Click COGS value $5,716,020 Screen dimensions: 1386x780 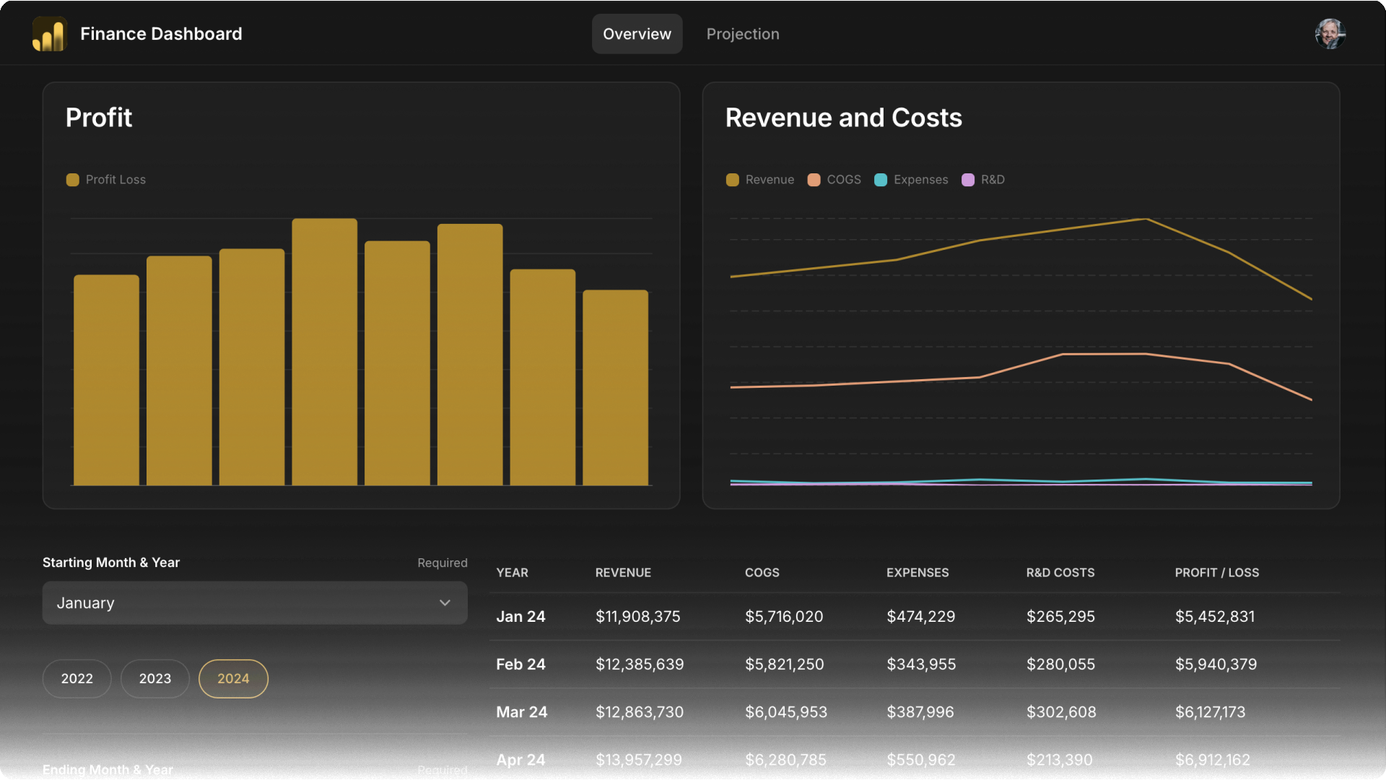(784, 617)
